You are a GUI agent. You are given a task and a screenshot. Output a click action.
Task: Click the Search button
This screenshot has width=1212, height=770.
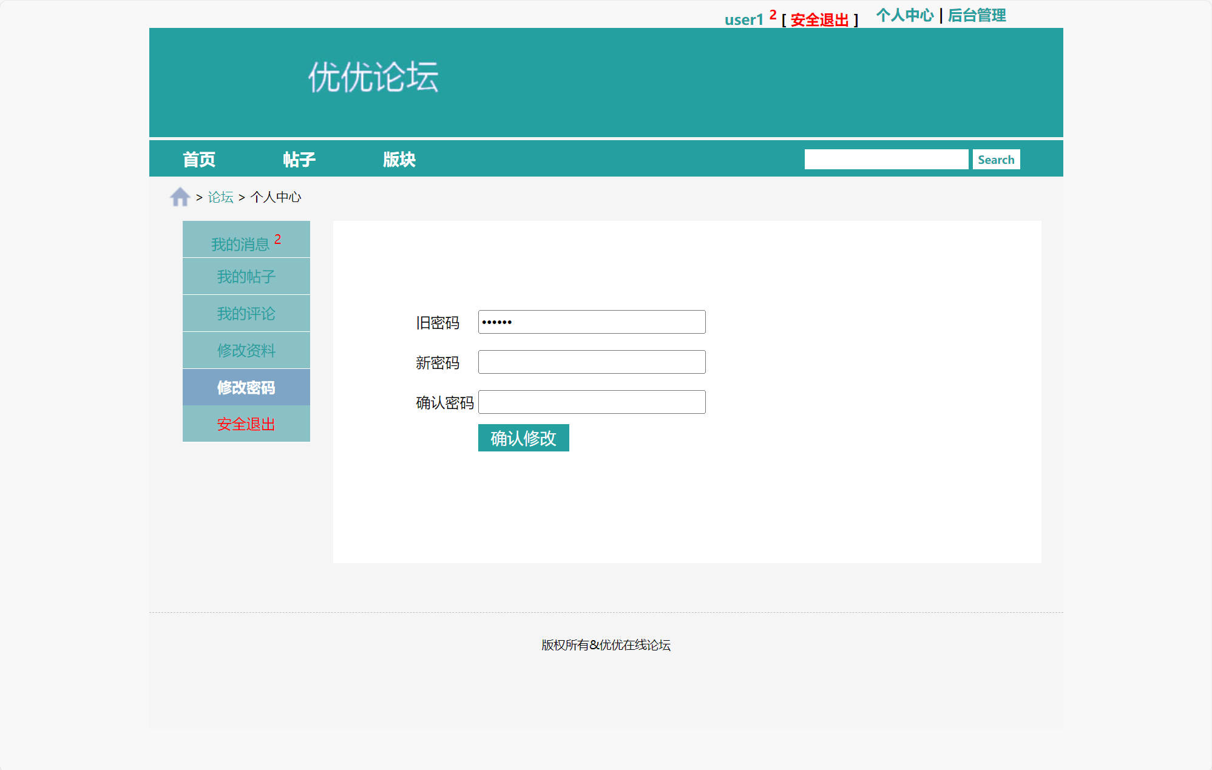[996, 159]
